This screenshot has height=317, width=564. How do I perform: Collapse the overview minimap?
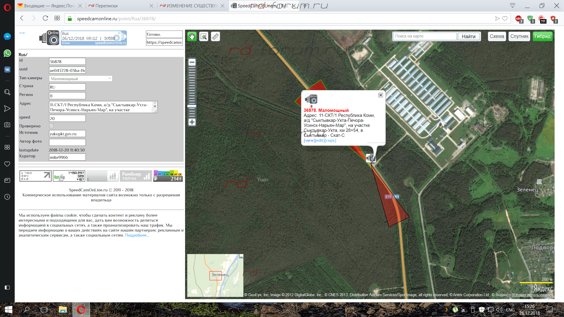pos(241,256)
